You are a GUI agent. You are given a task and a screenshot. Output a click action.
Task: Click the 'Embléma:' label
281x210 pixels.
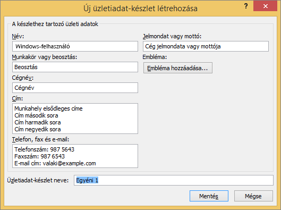(x=155, y=57)
